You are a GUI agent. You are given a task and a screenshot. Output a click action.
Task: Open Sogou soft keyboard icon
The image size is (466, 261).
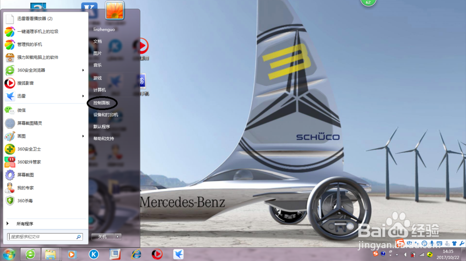click(439, 243)
